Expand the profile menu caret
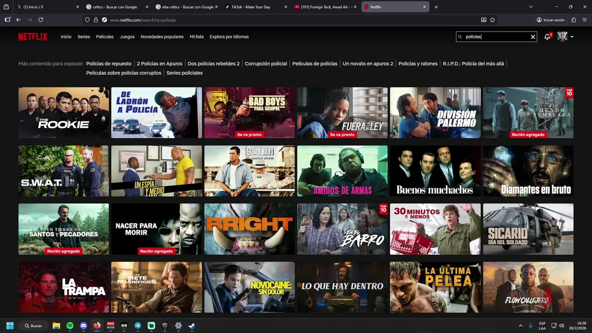The width and height of the screenshot is (592, 333). pos(572,37)
